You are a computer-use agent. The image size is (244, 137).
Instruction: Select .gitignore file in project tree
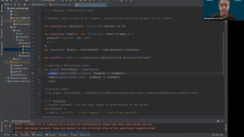[x=16, y=65]
